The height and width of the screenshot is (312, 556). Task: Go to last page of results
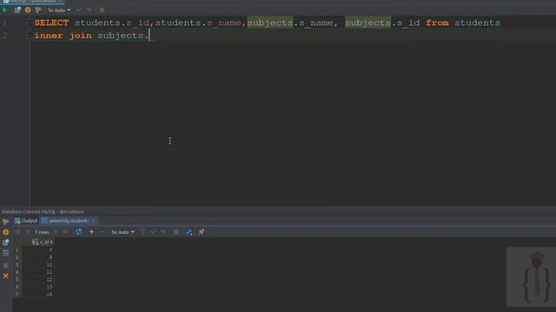point(66,232)
